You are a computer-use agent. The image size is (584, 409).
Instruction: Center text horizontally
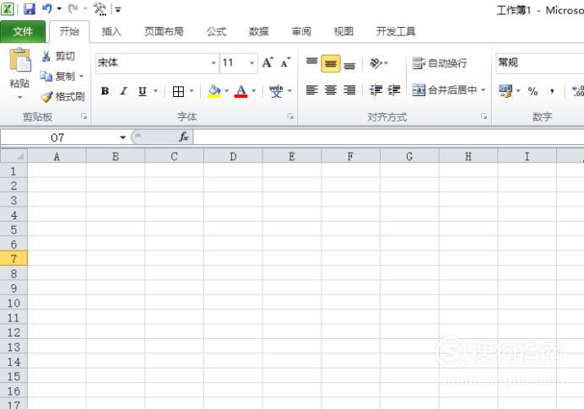(330, 90)
